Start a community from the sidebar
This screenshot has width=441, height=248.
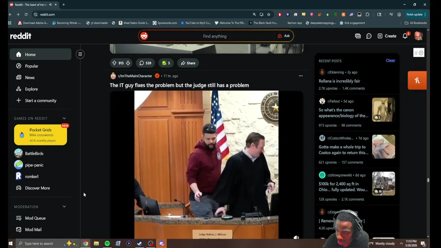pyautogui.click(x=40, y=101)
